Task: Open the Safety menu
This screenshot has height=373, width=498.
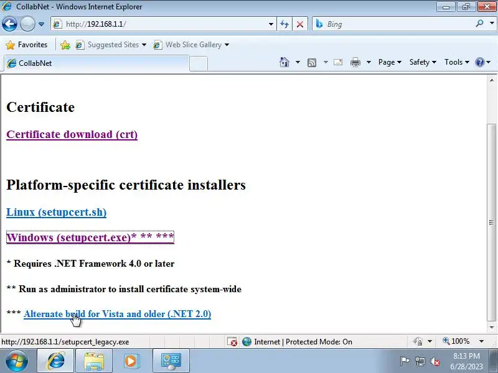Action: [x=423, y=62]
